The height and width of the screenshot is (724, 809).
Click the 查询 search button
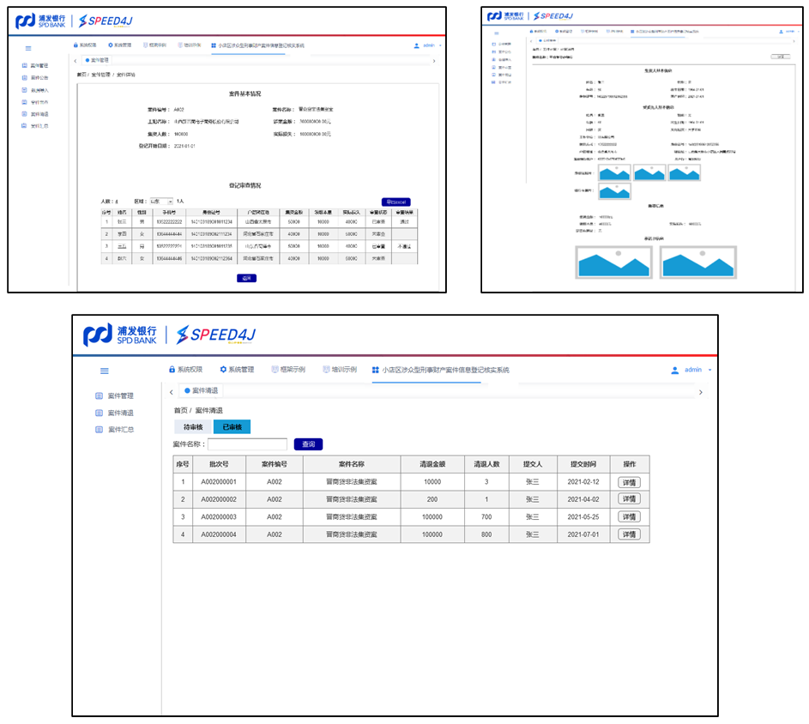coord(308,444)
